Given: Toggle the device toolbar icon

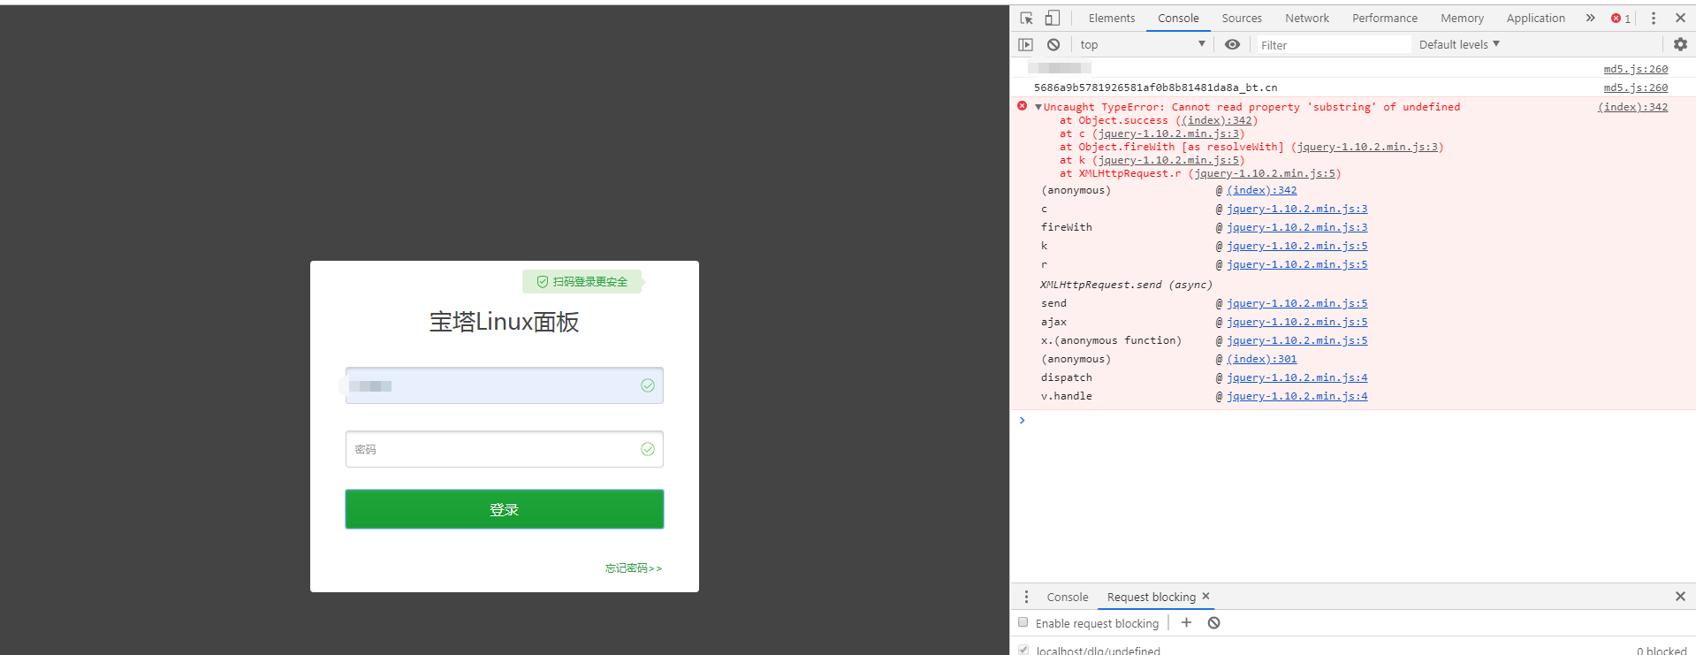Looking at the screenshot, I should pos(1052,19).
